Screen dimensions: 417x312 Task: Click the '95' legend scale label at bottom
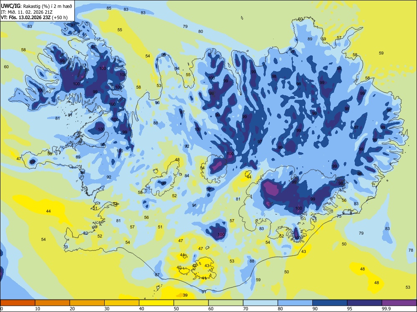click(x=349, y=309)
